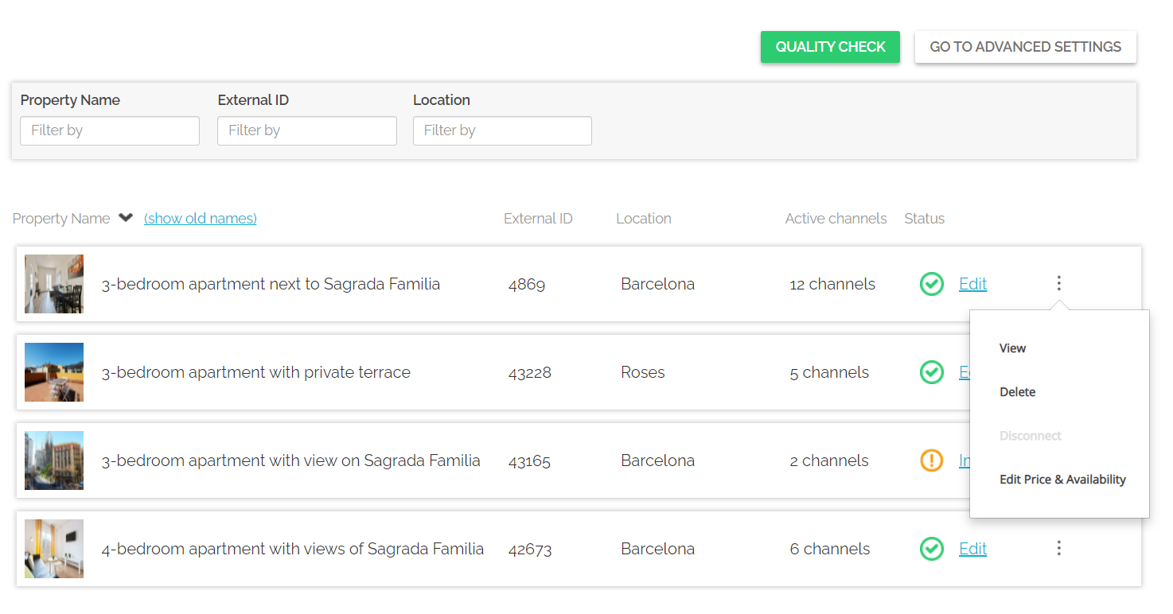Open the three-dot menu for property 42673

pos(1058,548)
